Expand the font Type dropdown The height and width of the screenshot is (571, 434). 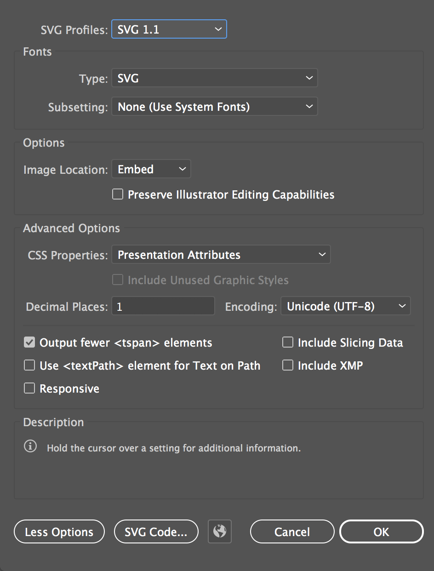(214, 79)
